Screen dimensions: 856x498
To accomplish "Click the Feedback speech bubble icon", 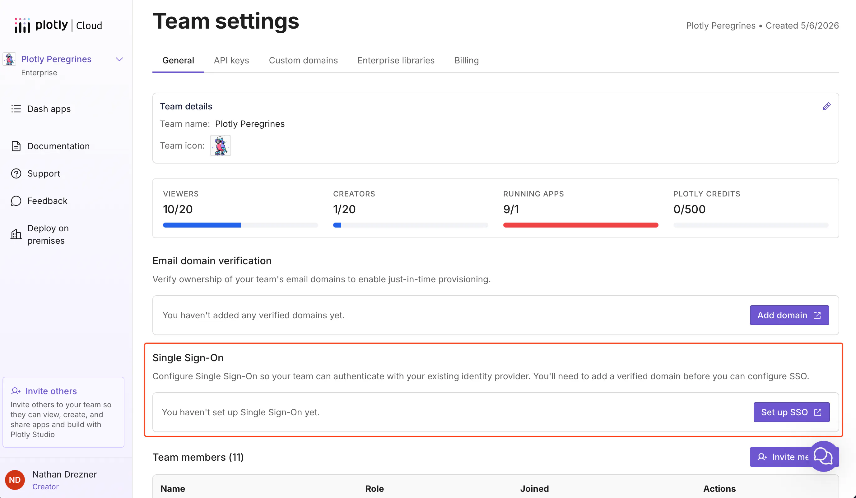I will point(16,201).
